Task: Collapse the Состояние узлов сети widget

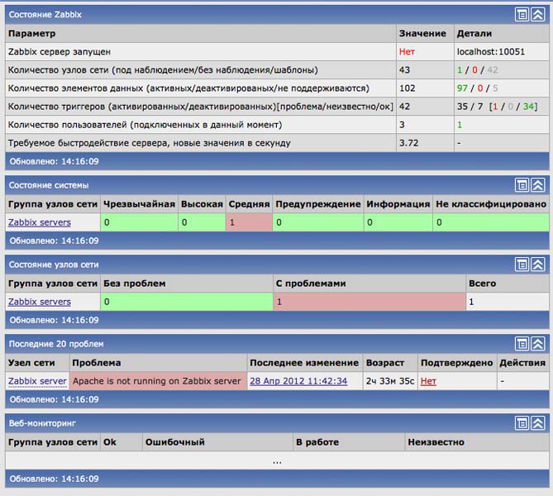Action: (538, 265)
